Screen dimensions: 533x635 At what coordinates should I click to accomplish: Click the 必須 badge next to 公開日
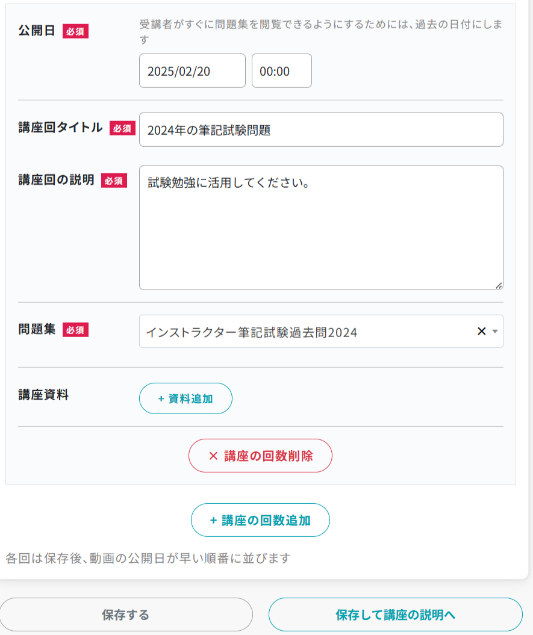pos(75,31)
